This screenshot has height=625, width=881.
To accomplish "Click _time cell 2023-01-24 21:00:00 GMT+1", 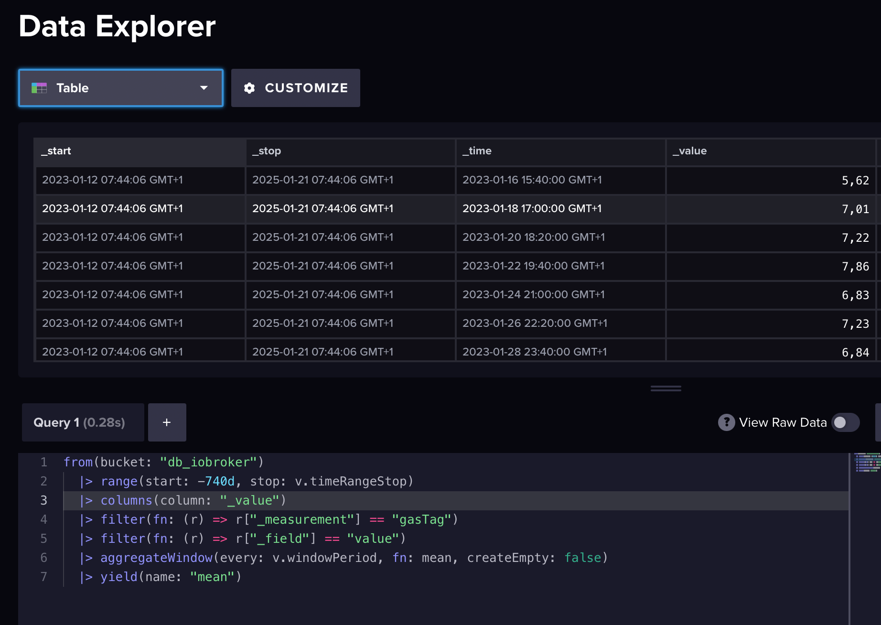I will 560,295.
